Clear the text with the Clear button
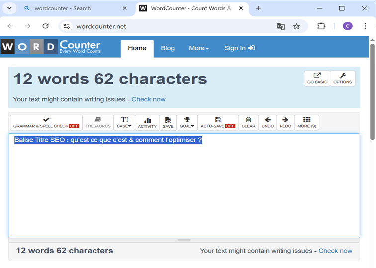The image size is (376, 268). point(248,123)
